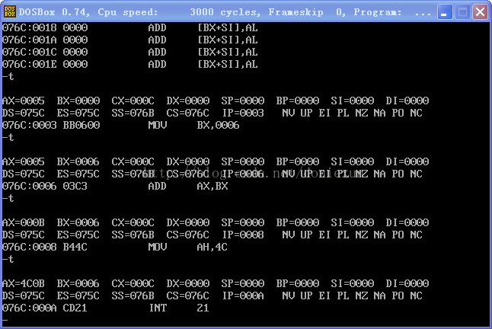Click the IP=000A register value
Screen dimensions: 492x329
[243, 295]
